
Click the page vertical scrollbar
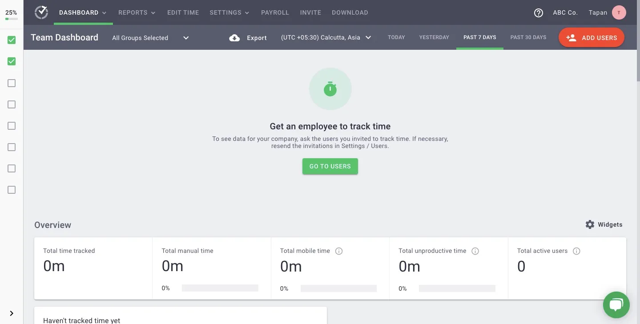pyautogui.click(x=638, y=40)
